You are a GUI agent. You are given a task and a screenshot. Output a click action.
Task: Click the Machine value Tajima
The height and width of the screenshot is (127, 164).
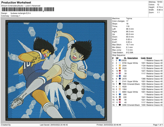click(129, 18)
